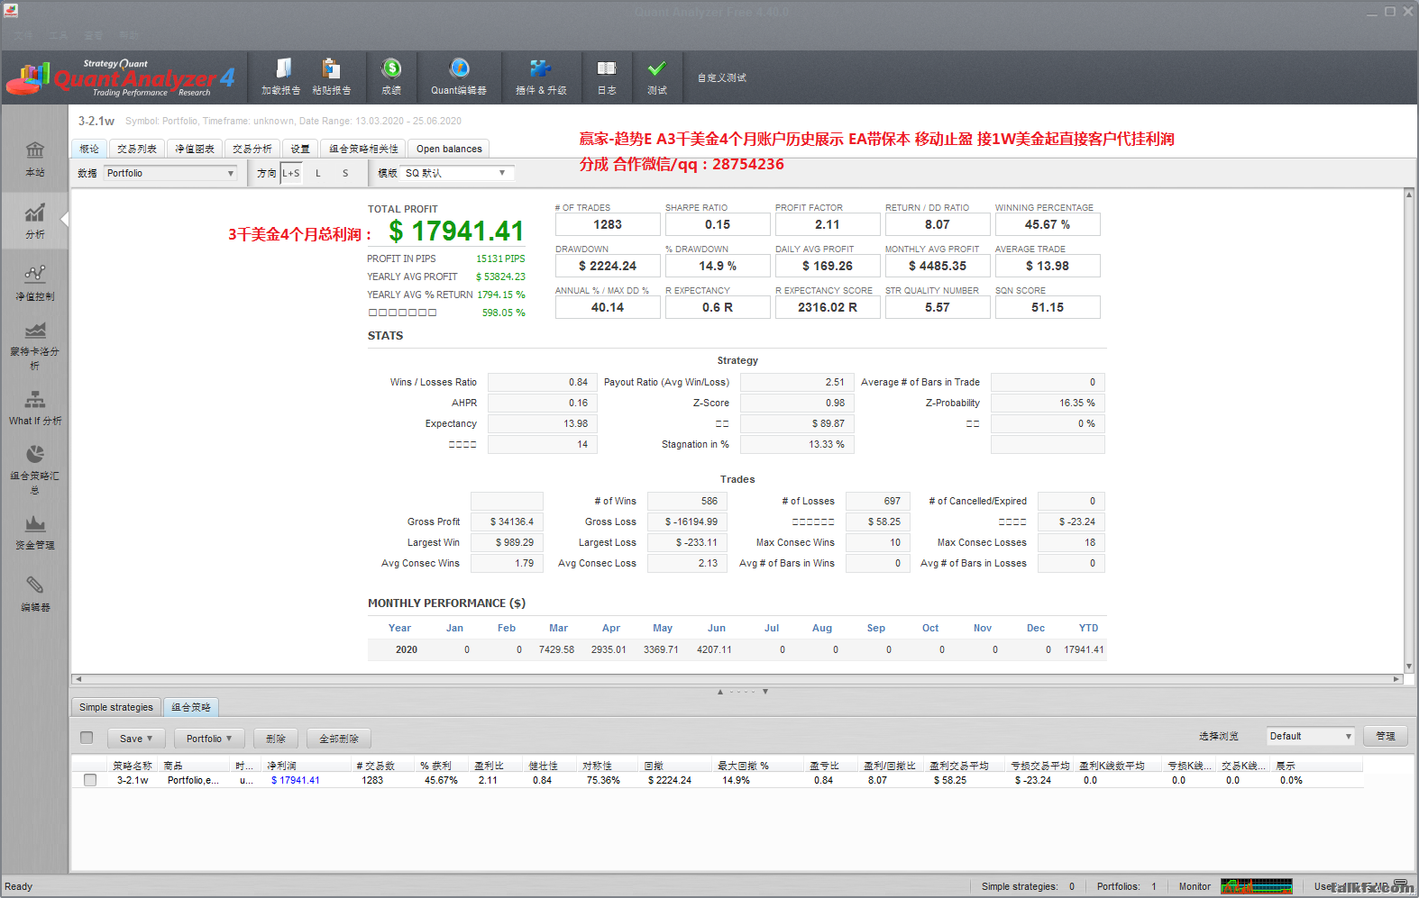1419x898 pixels.
Task: Click the $ 17941.41 net profit cell
Action: [296, 780]
